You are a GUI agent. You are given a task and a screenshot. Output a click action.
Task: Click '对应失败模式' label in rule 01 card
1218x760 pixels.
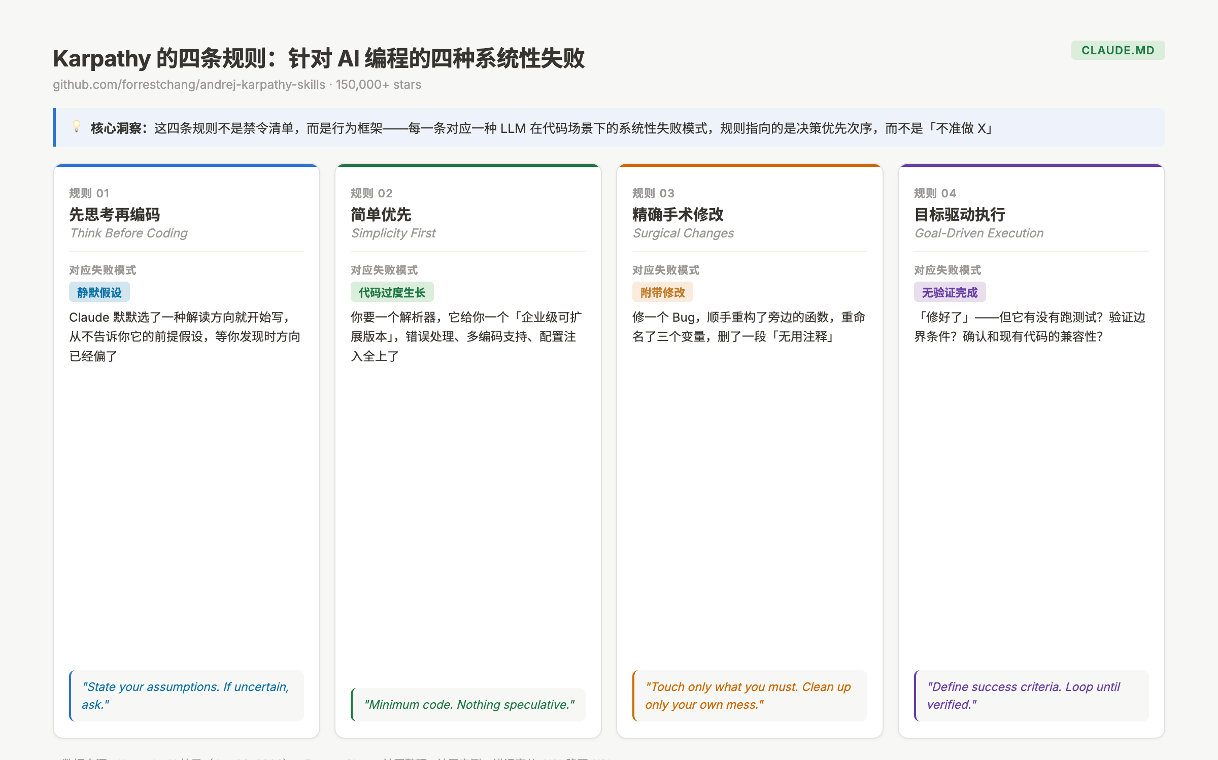[103, 270]
